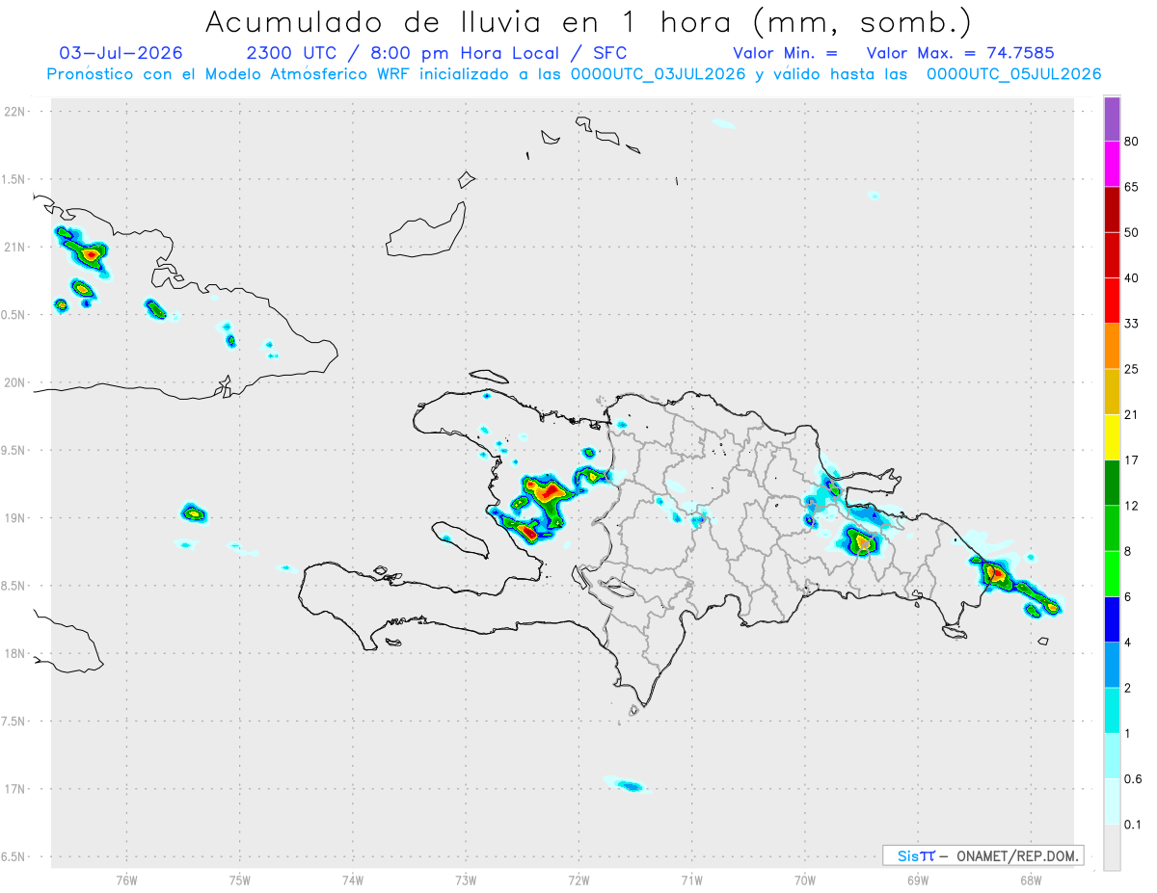
Task: Click the "0000UTC_05JUL2026" valid-until time text
Action: click(1014, 74)
